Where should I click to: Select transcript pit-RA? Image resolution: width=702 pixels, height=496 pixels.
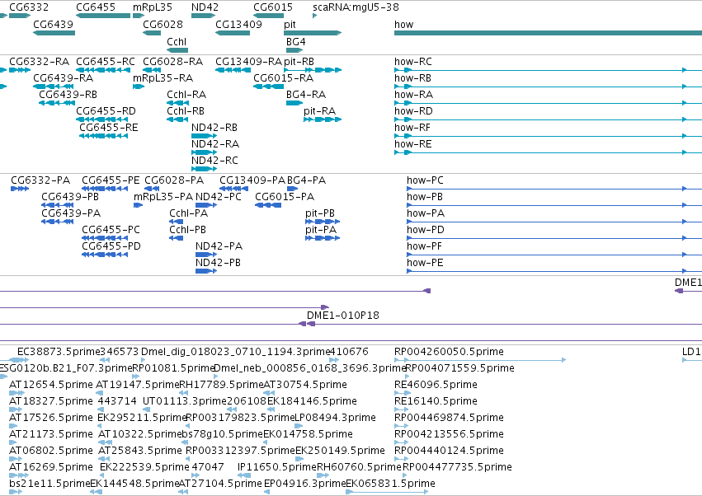[319, 111]
